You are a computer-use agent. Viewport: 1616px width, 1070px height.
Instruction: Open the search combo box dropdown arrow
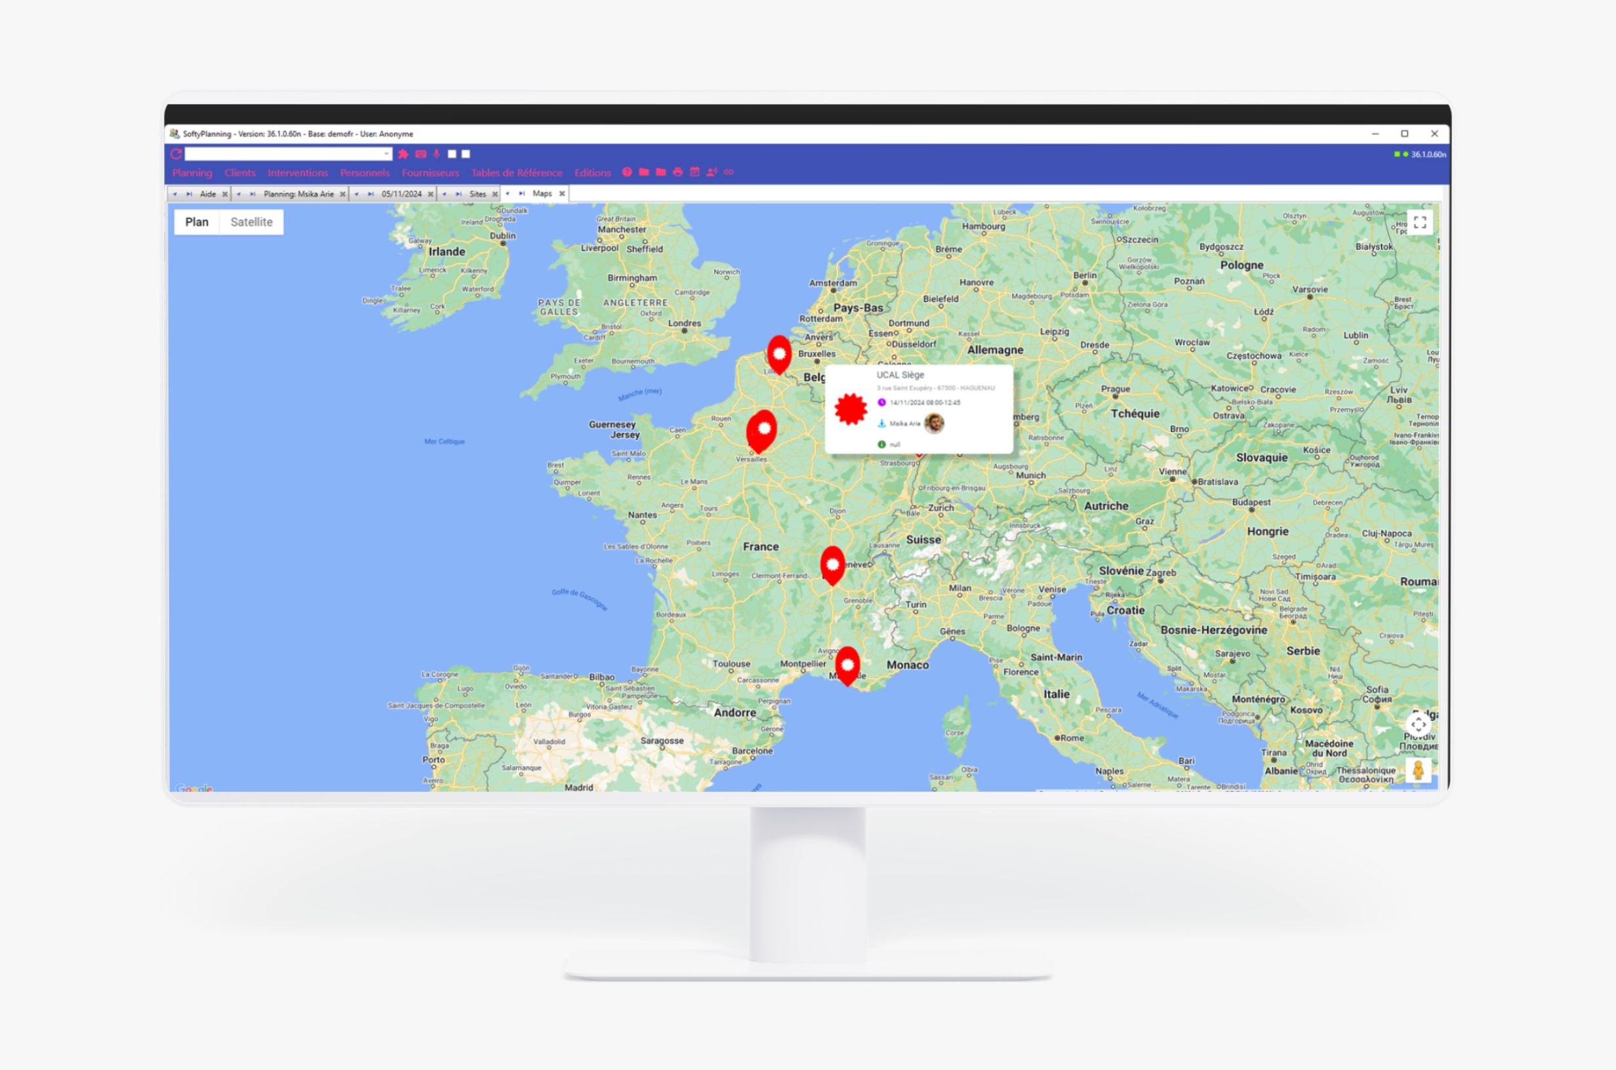386,154
